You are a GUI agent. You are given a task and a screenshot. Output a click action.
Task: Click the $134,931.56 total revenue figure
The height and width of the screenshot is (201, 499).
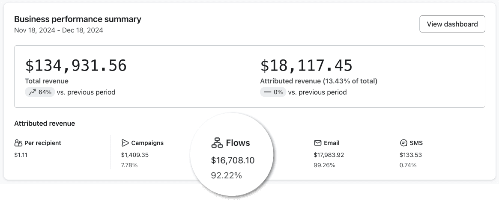pyautogui.click(x=76, y=65)
